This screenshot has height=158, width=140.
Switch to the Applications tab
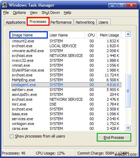point(16,22)
